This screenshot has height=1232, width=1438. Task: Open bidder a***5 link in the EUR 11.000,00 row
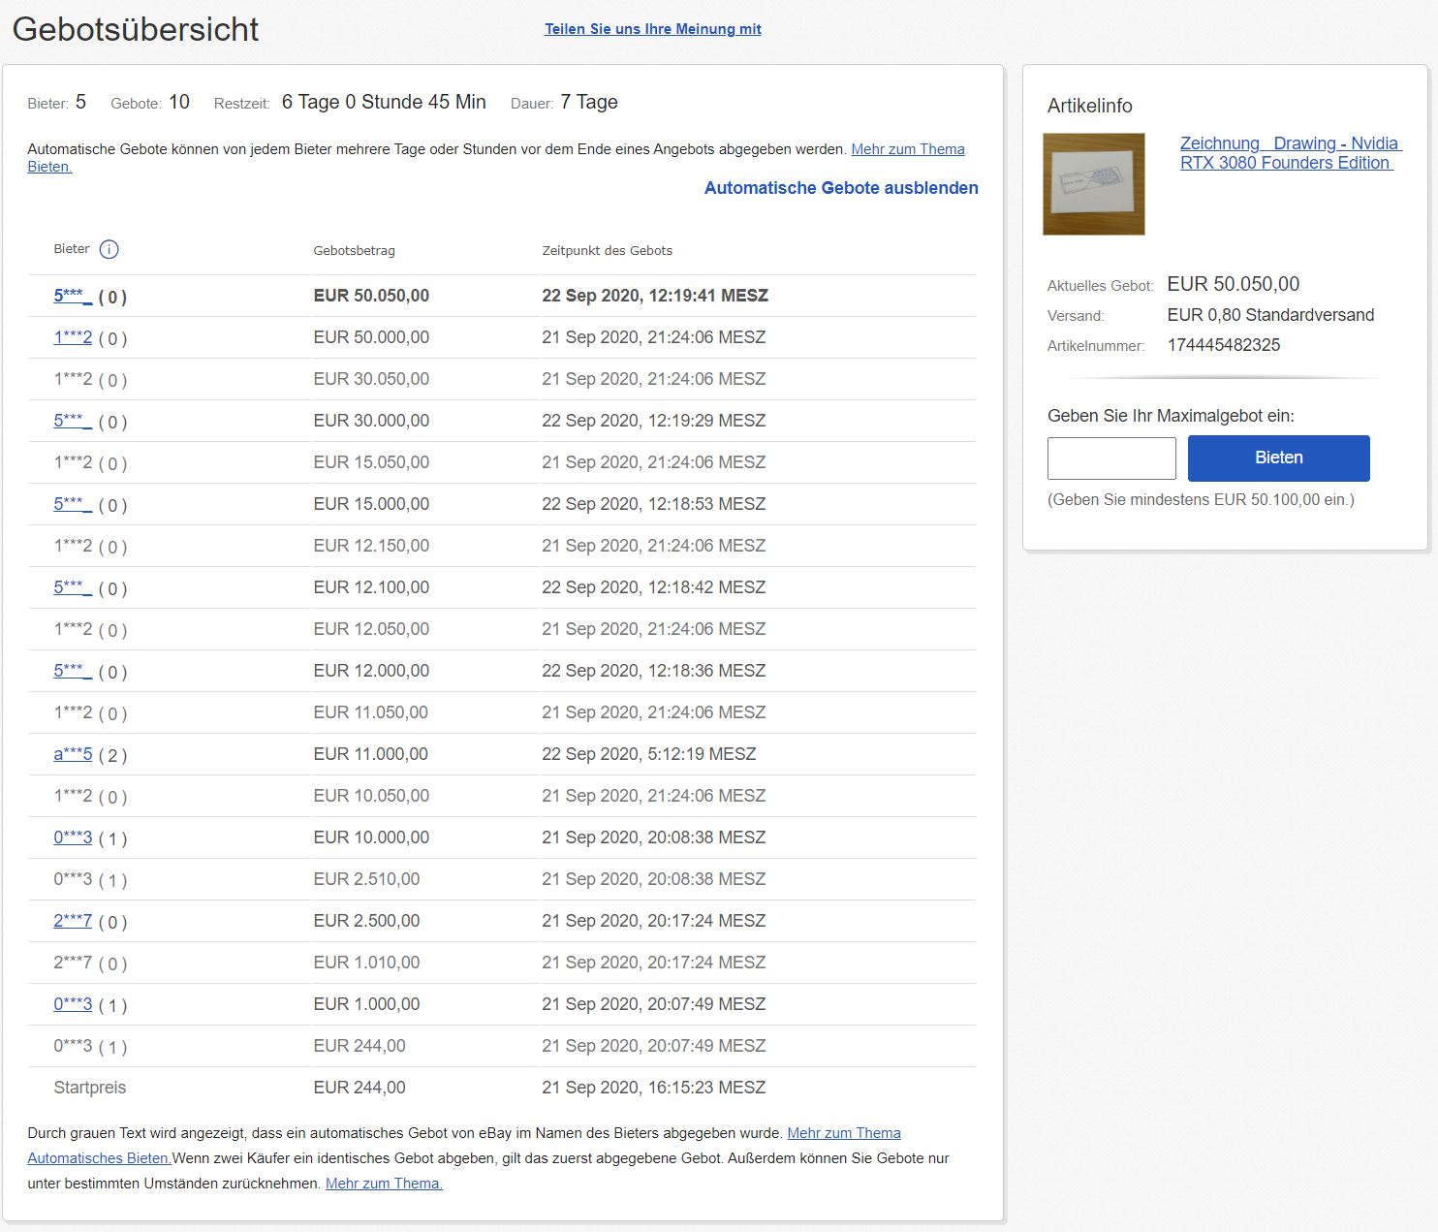(x=73, y=754)
